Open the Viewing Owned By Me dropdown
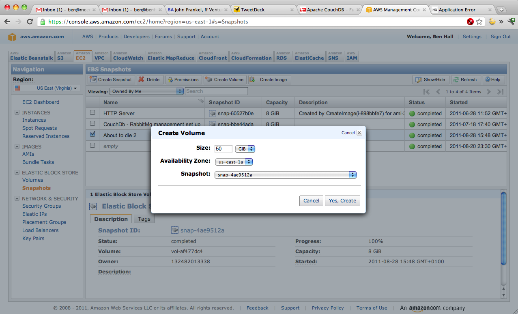Image resolution: width=518 pixels, height=314 pixels. [146, 91]
